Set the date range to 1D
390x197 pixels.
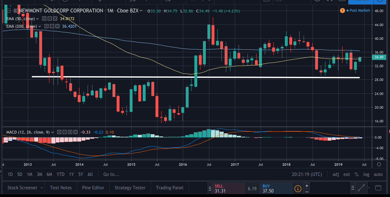coord(10,174)
